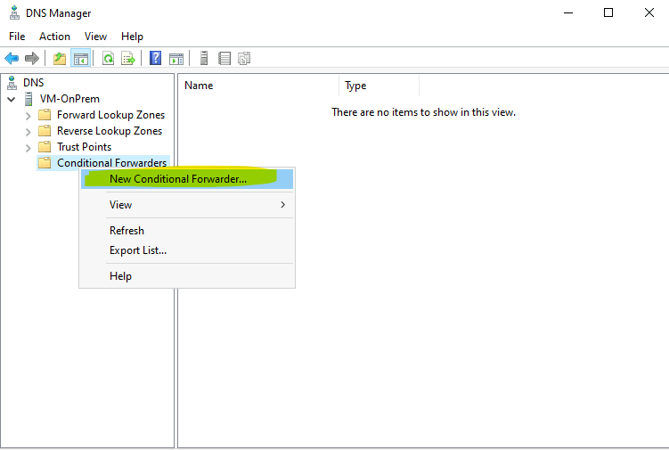Screen dimensions: 669x450
Task: Expand the Trust Points node
Action: point(29,148)
